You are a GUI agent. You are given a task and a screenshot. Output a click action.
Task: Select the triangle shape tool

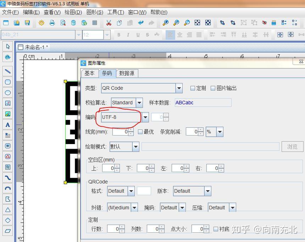[8, 210]
